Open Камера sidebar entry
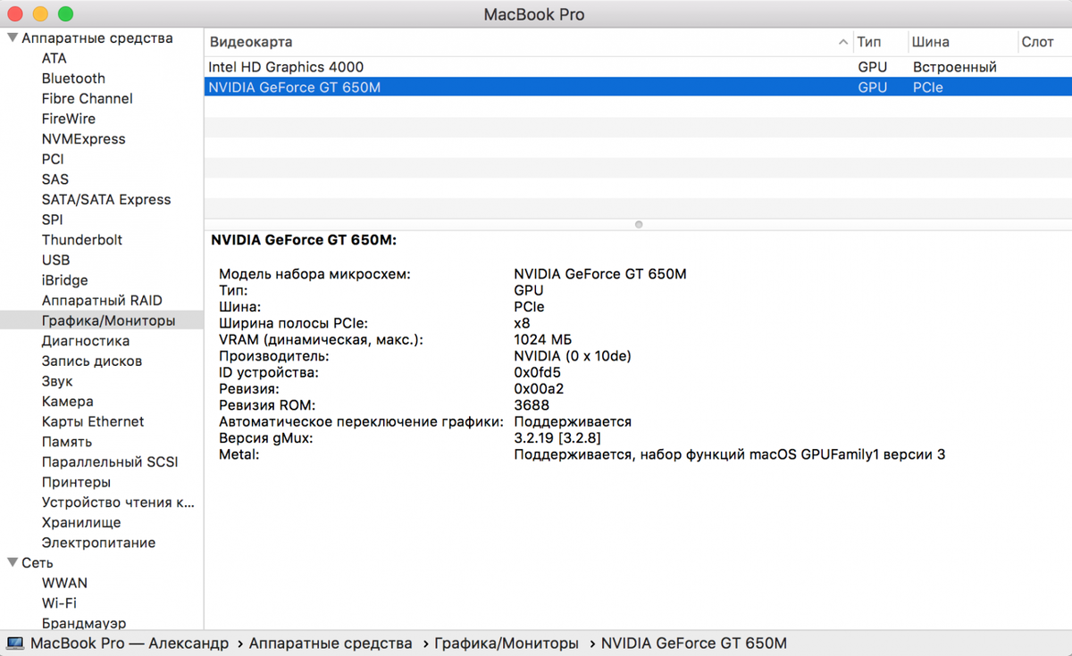The image size is (1072, 656). [67, 402]
